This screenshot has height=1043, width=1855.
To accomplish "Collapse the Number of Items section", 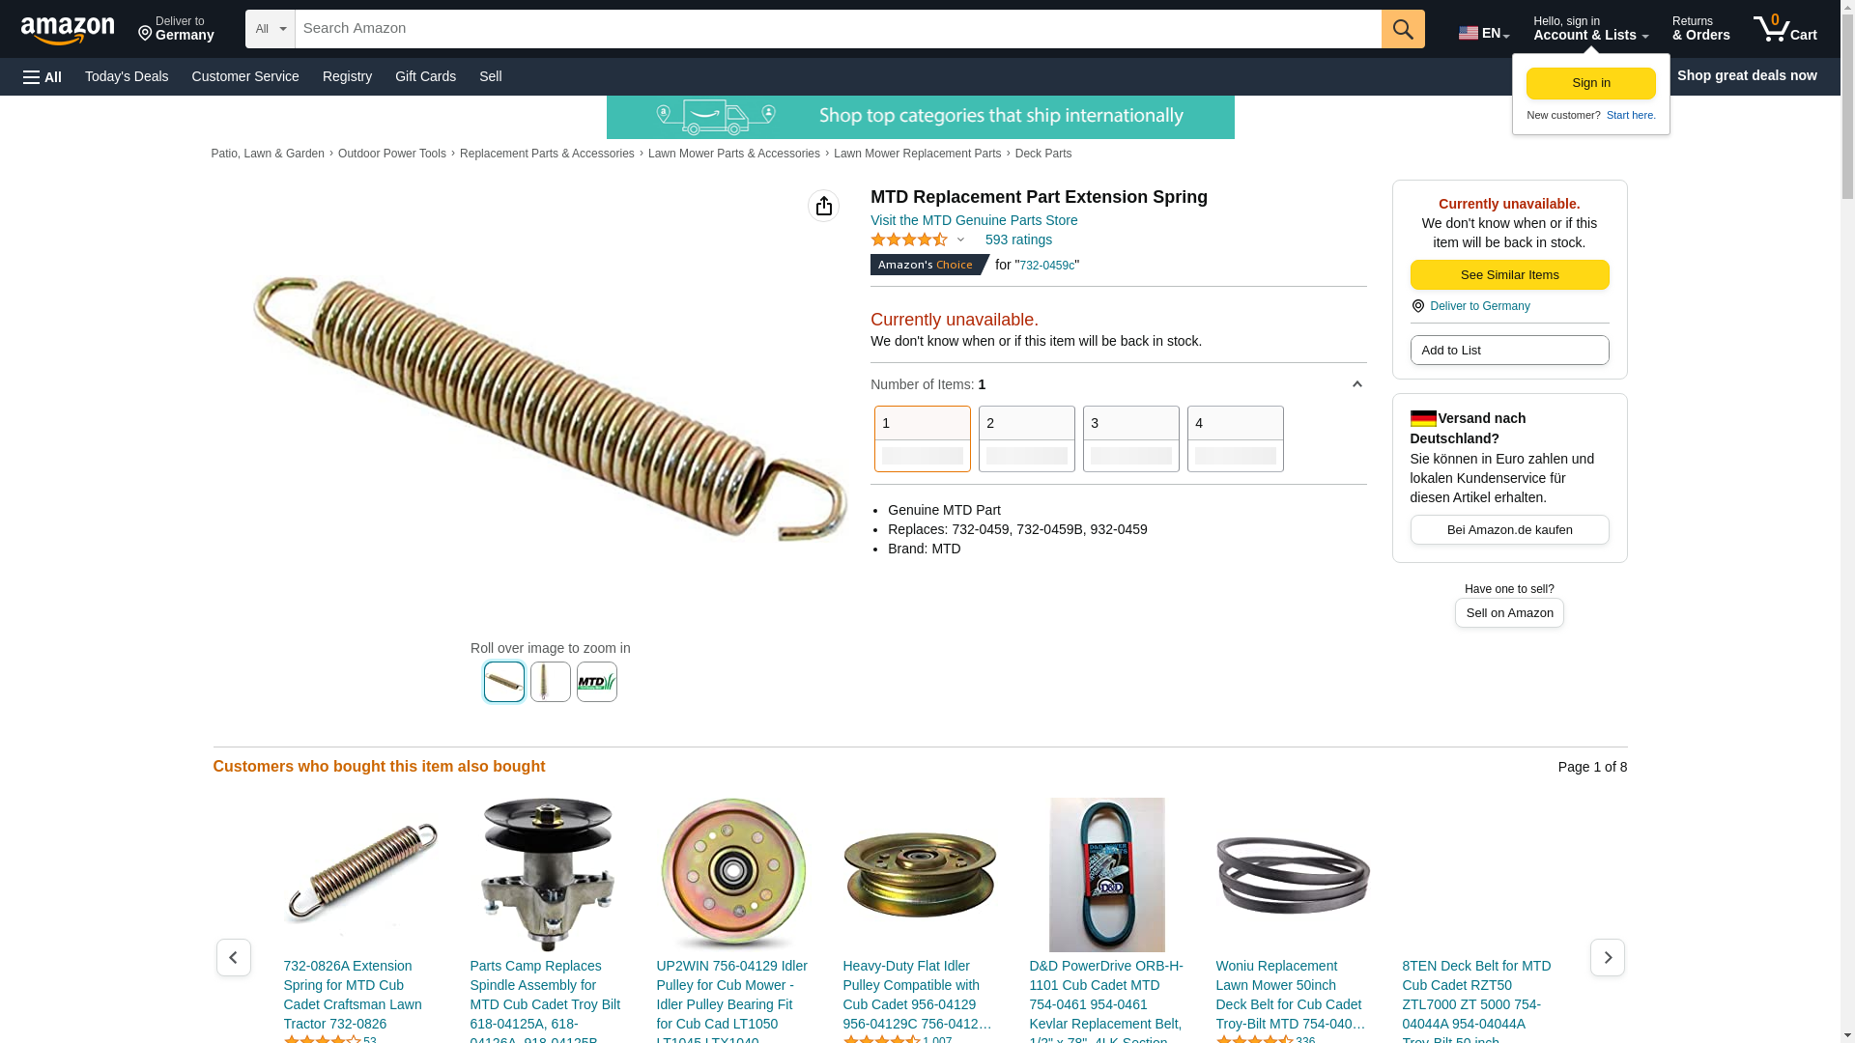I will click(x=1356, y=384).
